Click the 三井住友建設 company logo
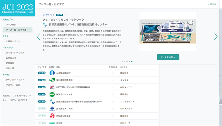The image size is (222, 126). (x=52, y=73)
